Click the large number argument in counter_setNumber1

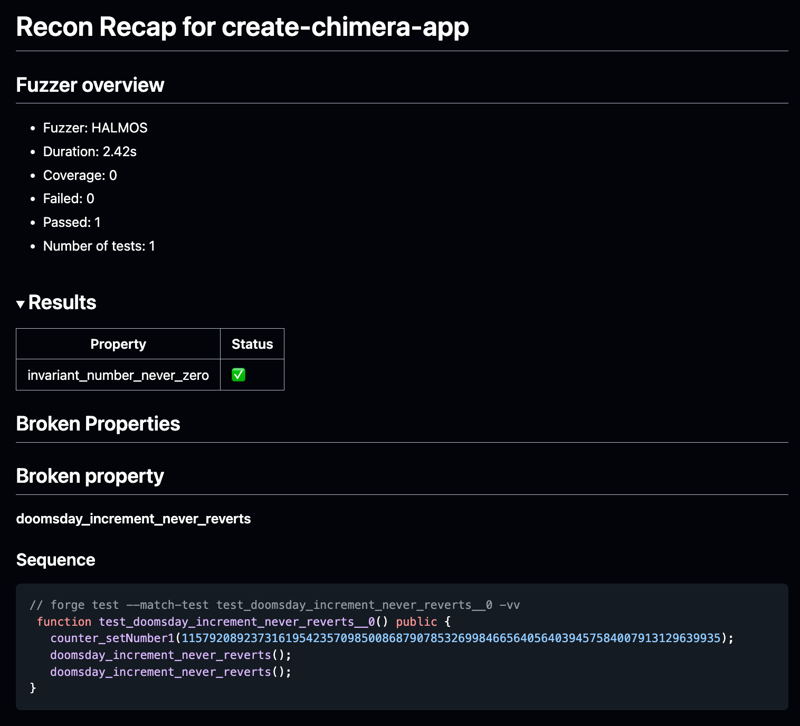tap(451, 638)
